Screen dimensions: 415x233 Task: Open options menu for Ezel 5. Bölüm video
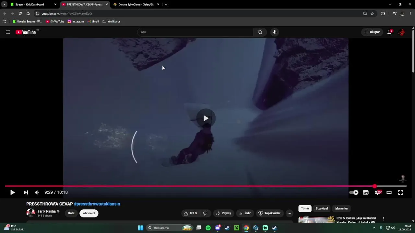coord(384,219)
